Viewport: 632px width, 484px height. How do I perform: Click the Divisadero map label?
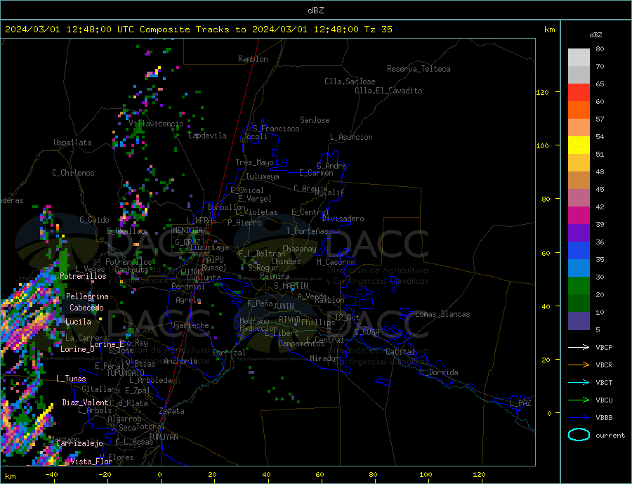coord(343,218)
